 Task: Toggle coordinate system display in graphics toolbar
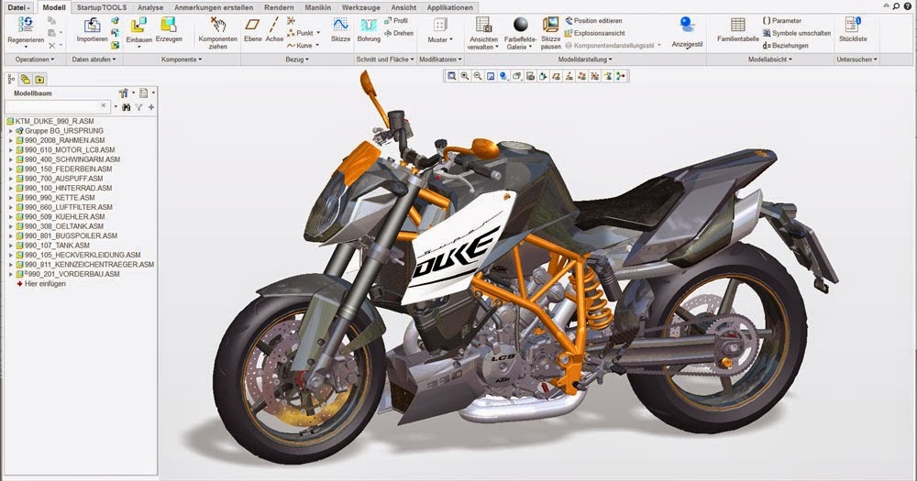pos(595,76)
